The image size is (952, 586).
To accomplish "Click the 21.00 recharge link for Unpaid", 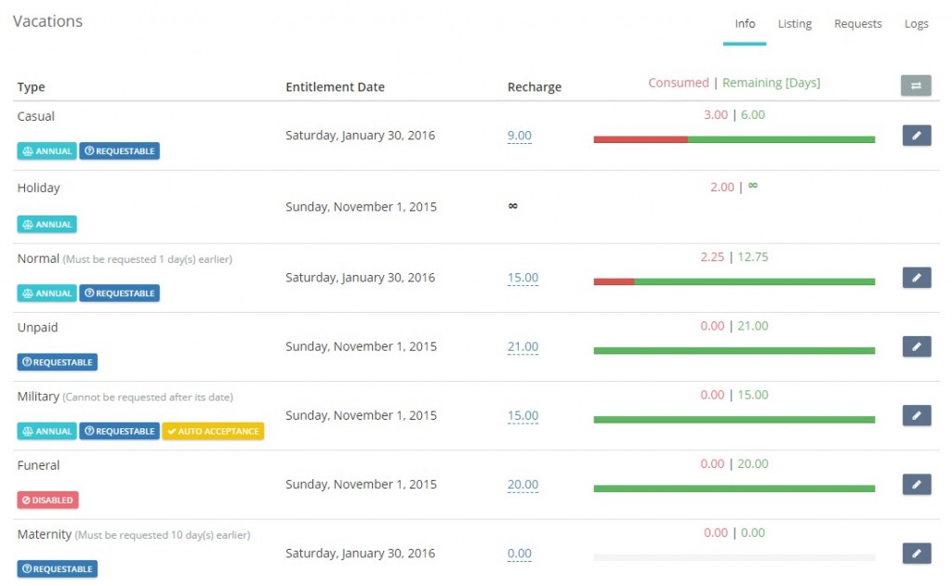I will pos(522,346).
